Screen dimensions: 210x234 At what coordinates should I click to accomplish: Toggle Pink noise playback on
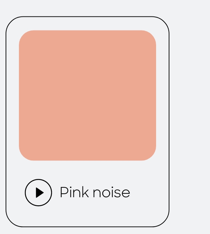(38, 193)
